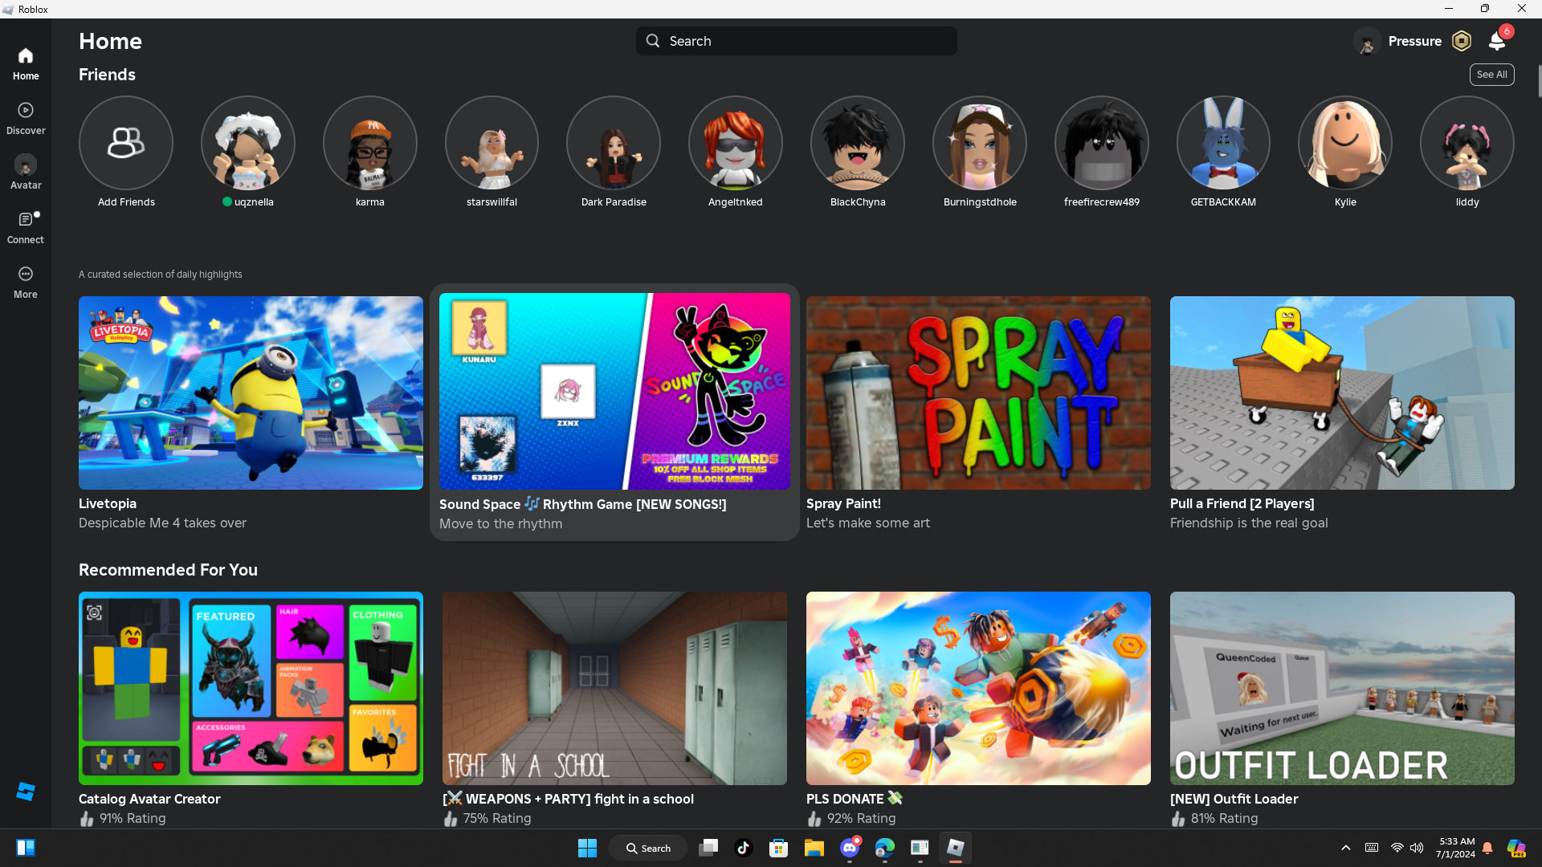Open the Sound Space Rhythm Game thumbnail
The image size is (1542, 867).
[614, 391]
